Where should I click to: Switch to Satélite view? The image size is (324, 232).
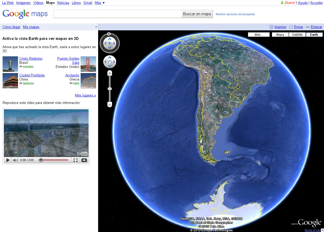[297, 34]
